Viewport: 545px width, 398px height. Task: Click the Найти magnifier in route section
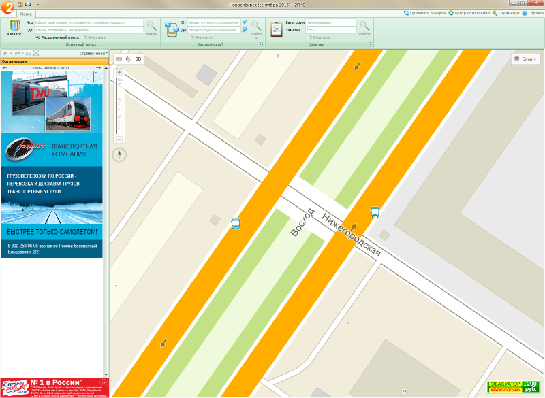(256, 28)
